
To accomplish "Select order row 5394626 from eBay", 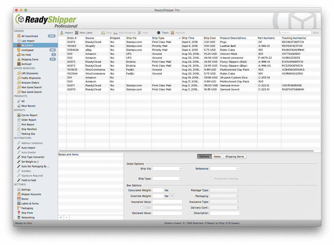I will click(189, 50).
